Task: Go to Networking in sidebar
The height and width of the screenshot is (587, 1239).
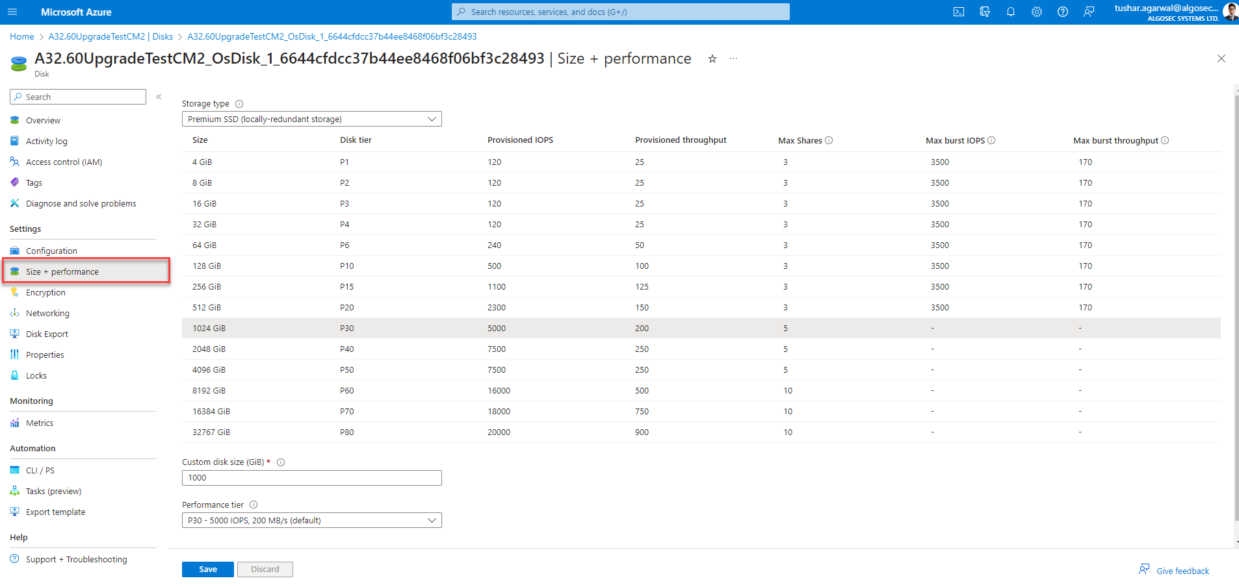Action: point(47,314)
